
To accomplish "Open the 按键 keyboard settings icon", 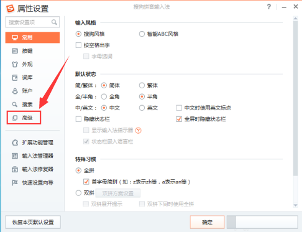I will 15,51.
